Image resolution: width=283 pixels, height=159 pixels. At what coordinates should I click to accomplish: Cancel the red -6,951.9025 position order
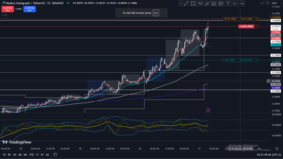(256, 26)
